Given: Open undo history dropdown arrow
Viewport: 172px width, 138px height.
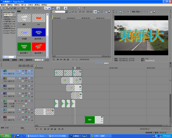Looking at the screenshot, I should [36, 8].
